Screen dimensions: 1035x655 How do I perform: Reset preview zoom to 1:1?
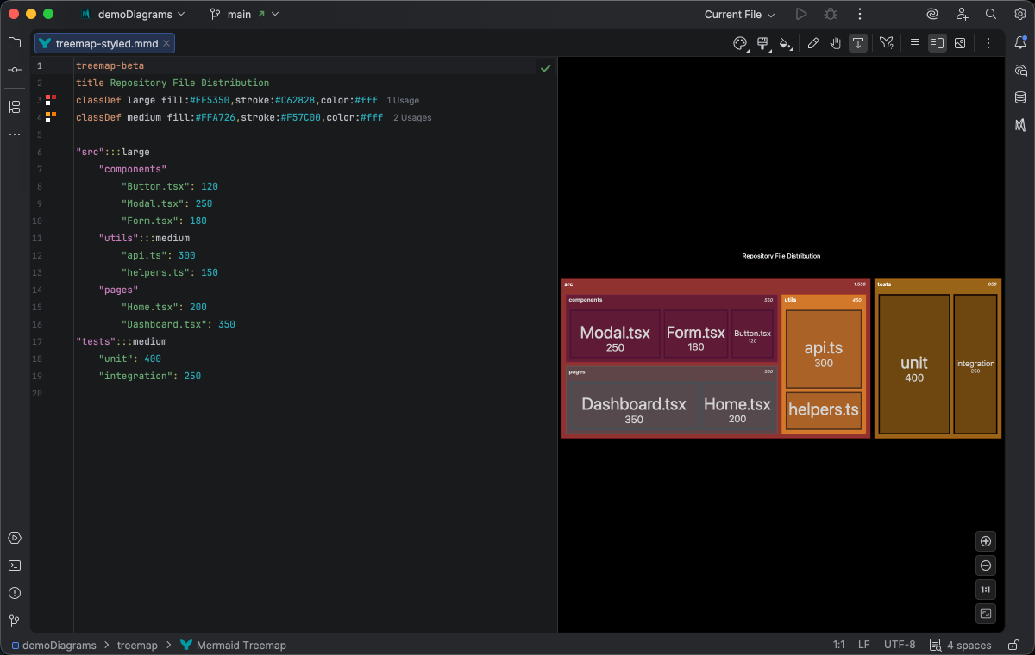(x=987, y=589)
